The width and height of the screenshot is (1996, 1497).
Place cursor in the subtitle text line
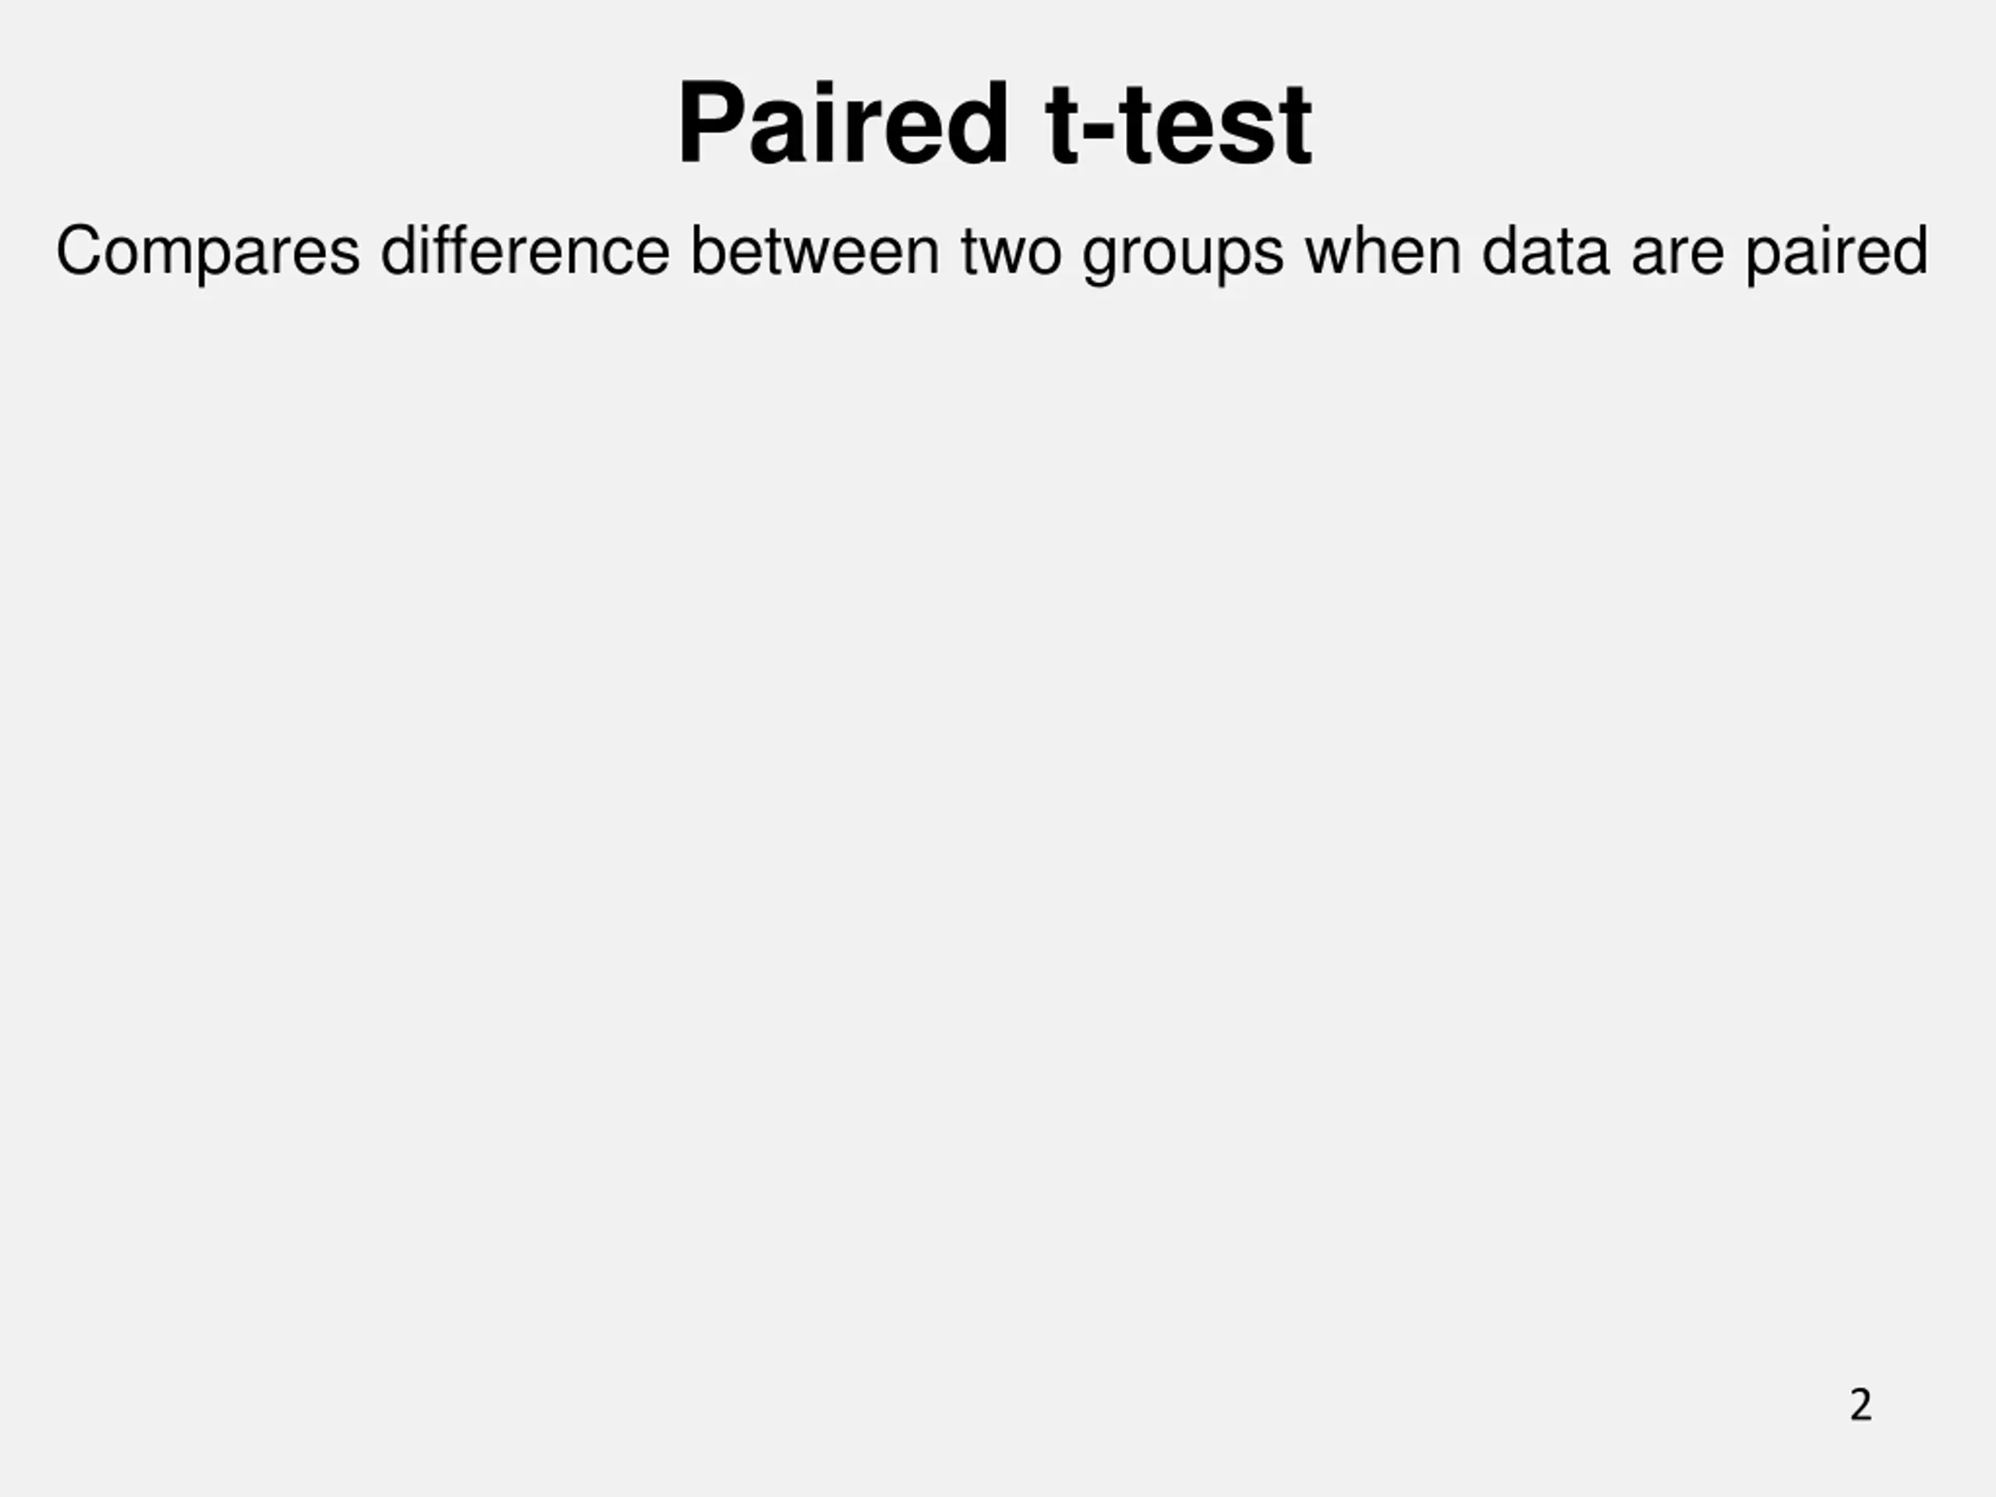(x=993, y=252)
